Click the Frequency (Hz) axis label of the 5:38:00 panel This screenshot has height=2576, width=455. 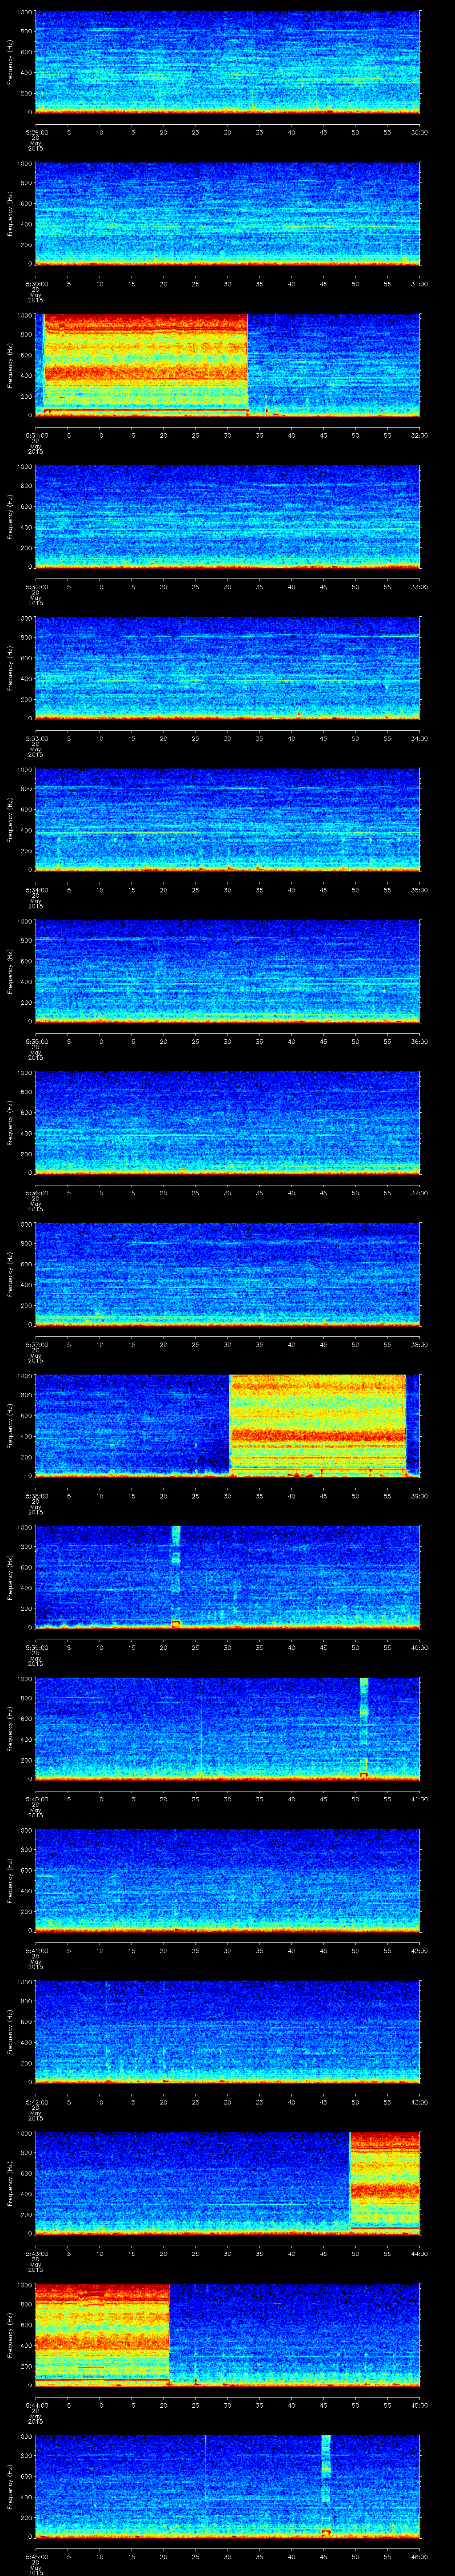[x=10, y=1425]
